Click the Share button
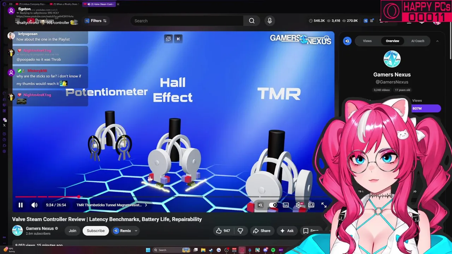The height and width of the screenshot is (254, 452). coord(262,231)
